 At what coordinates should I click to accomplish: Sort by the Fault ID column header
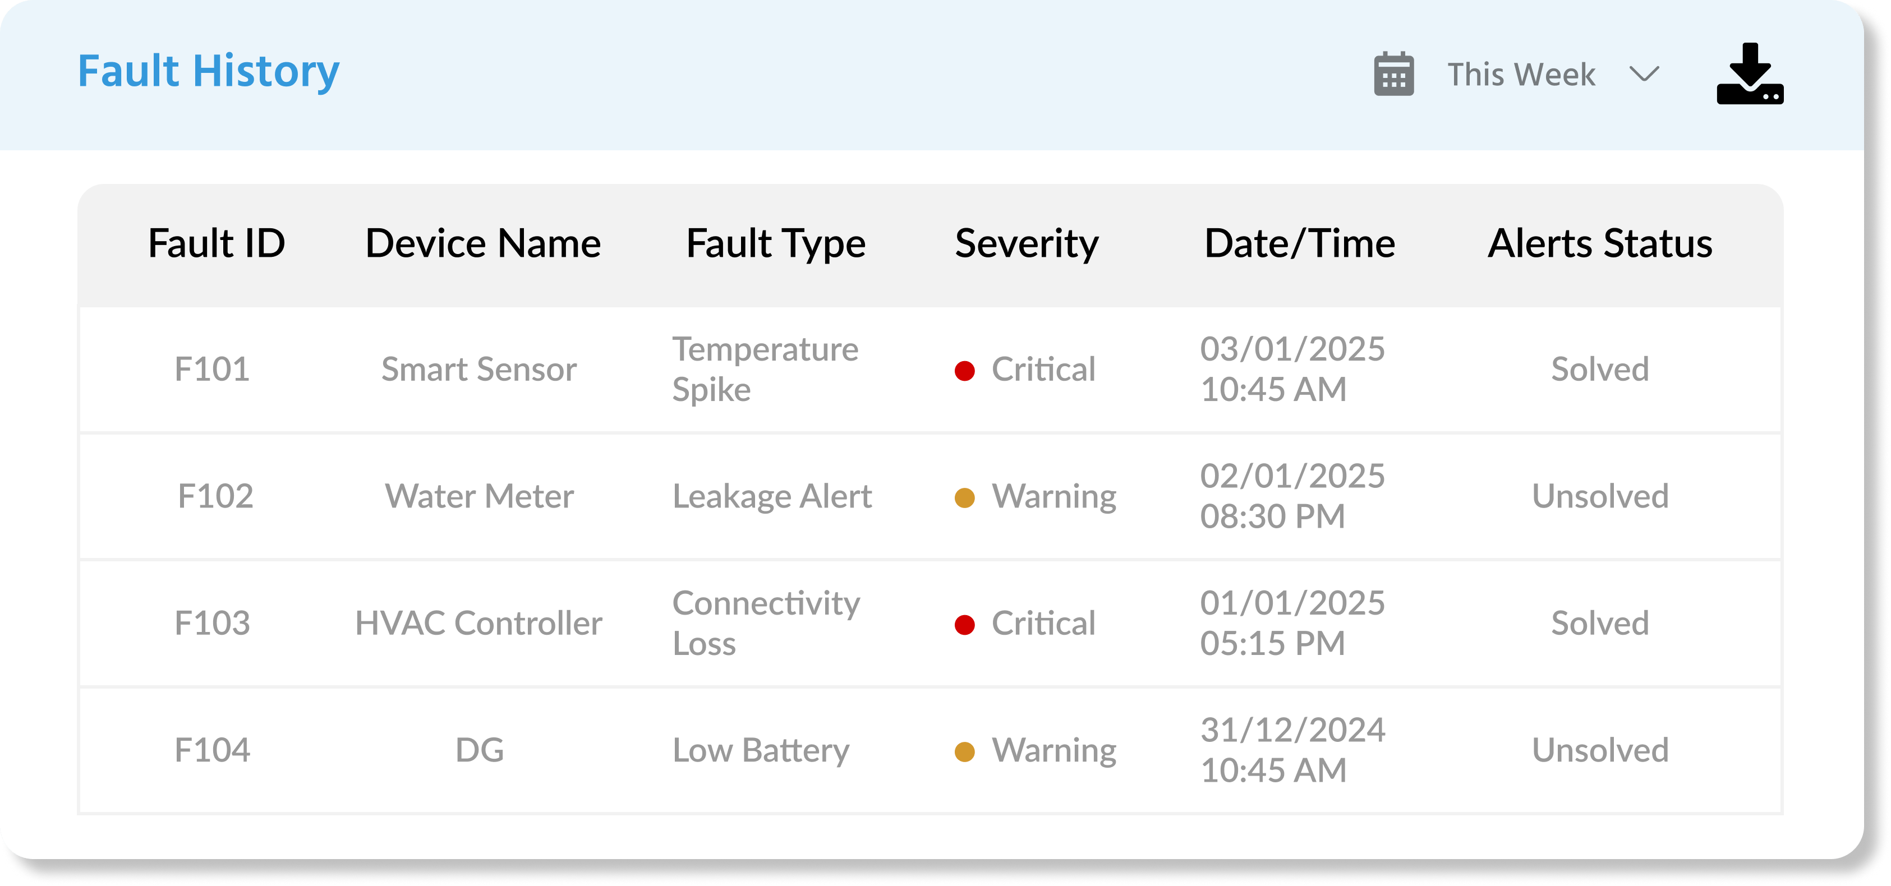[x=217, y=244]
